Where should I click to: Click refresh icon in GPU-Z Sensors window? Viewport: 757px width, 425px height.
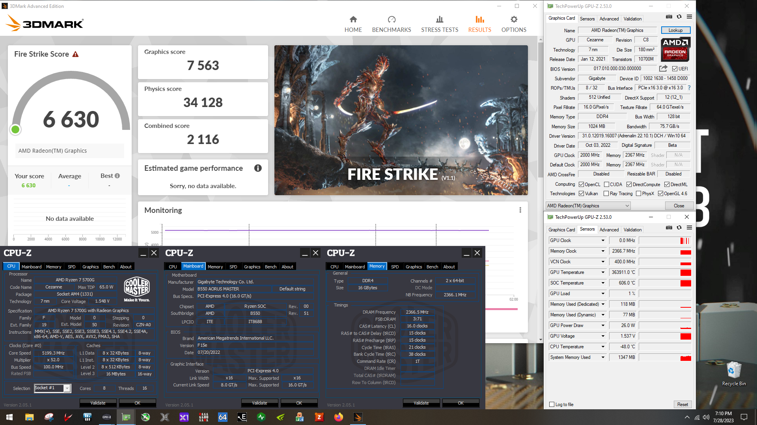tap(679, 228)
